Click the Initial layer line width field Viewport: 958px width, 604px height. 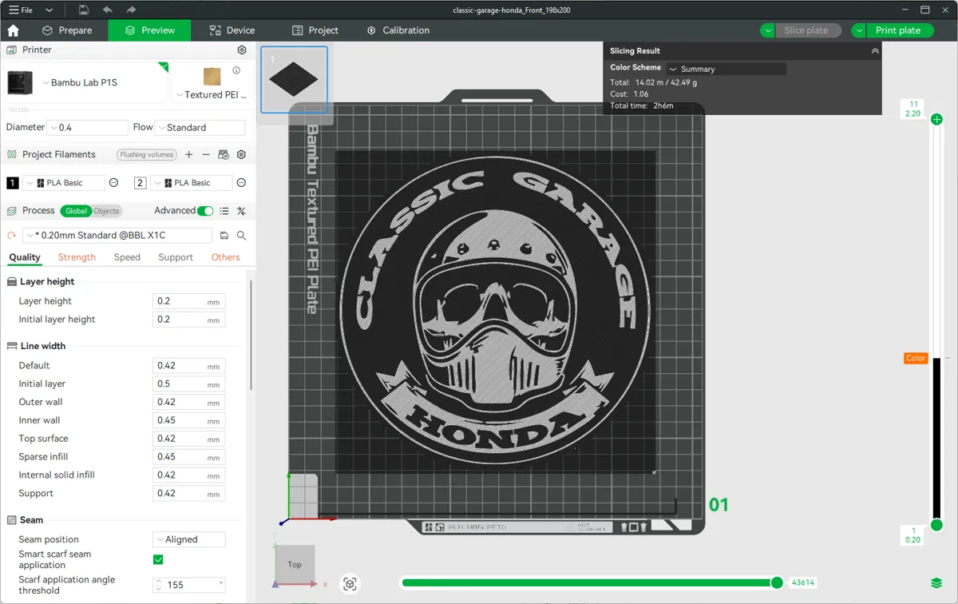188,383
